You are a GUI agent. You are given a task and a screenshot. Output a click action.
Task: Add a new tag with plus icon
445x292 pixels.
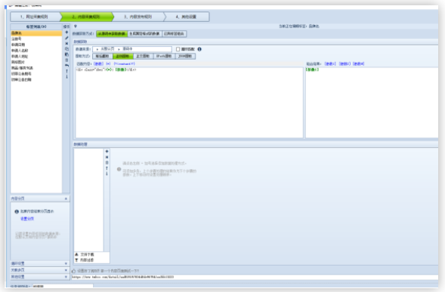(66, 32)
